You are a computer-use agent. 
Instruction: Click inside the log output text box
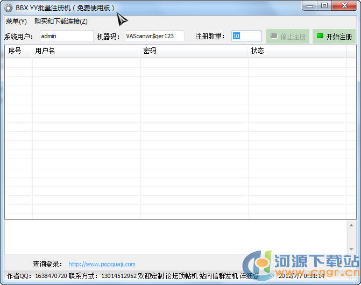point(176,237)
